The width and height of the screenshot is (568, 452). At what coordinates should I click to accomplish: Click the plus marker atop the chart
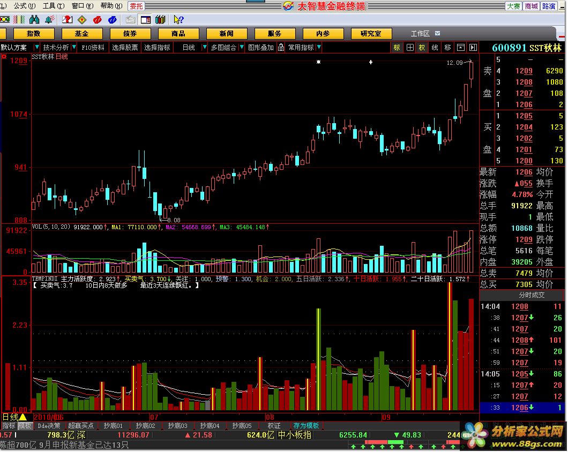[x=371, y=62]
